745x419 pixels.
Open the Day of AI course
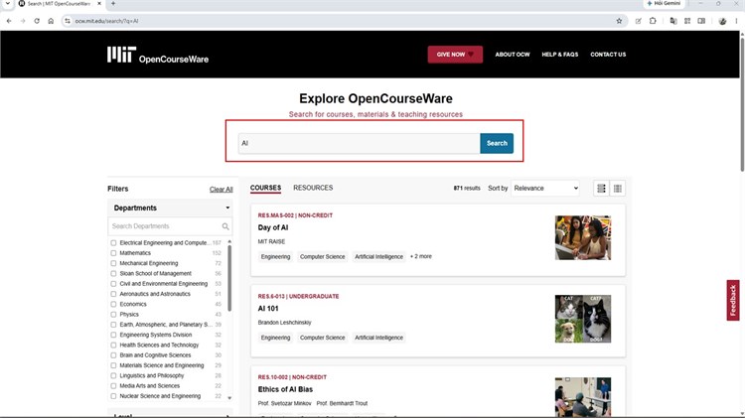pyautogui.click(x=273, y=227)
